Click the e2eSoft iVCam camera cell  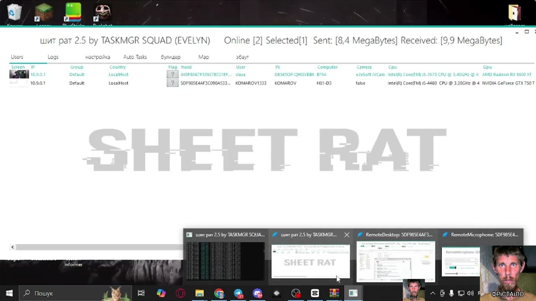click(x=370, y=74)
